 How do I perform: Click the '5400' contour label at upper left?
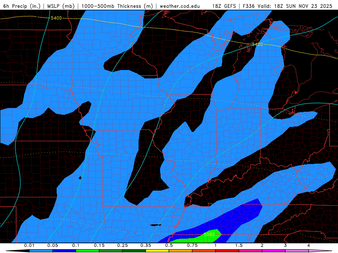point(56,18)
